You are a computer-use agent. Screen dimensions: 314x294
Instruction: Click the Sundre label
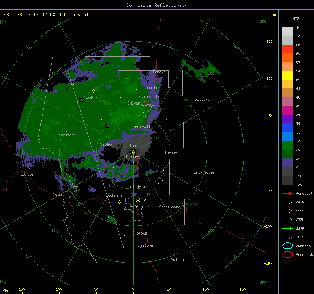[106, 145]
